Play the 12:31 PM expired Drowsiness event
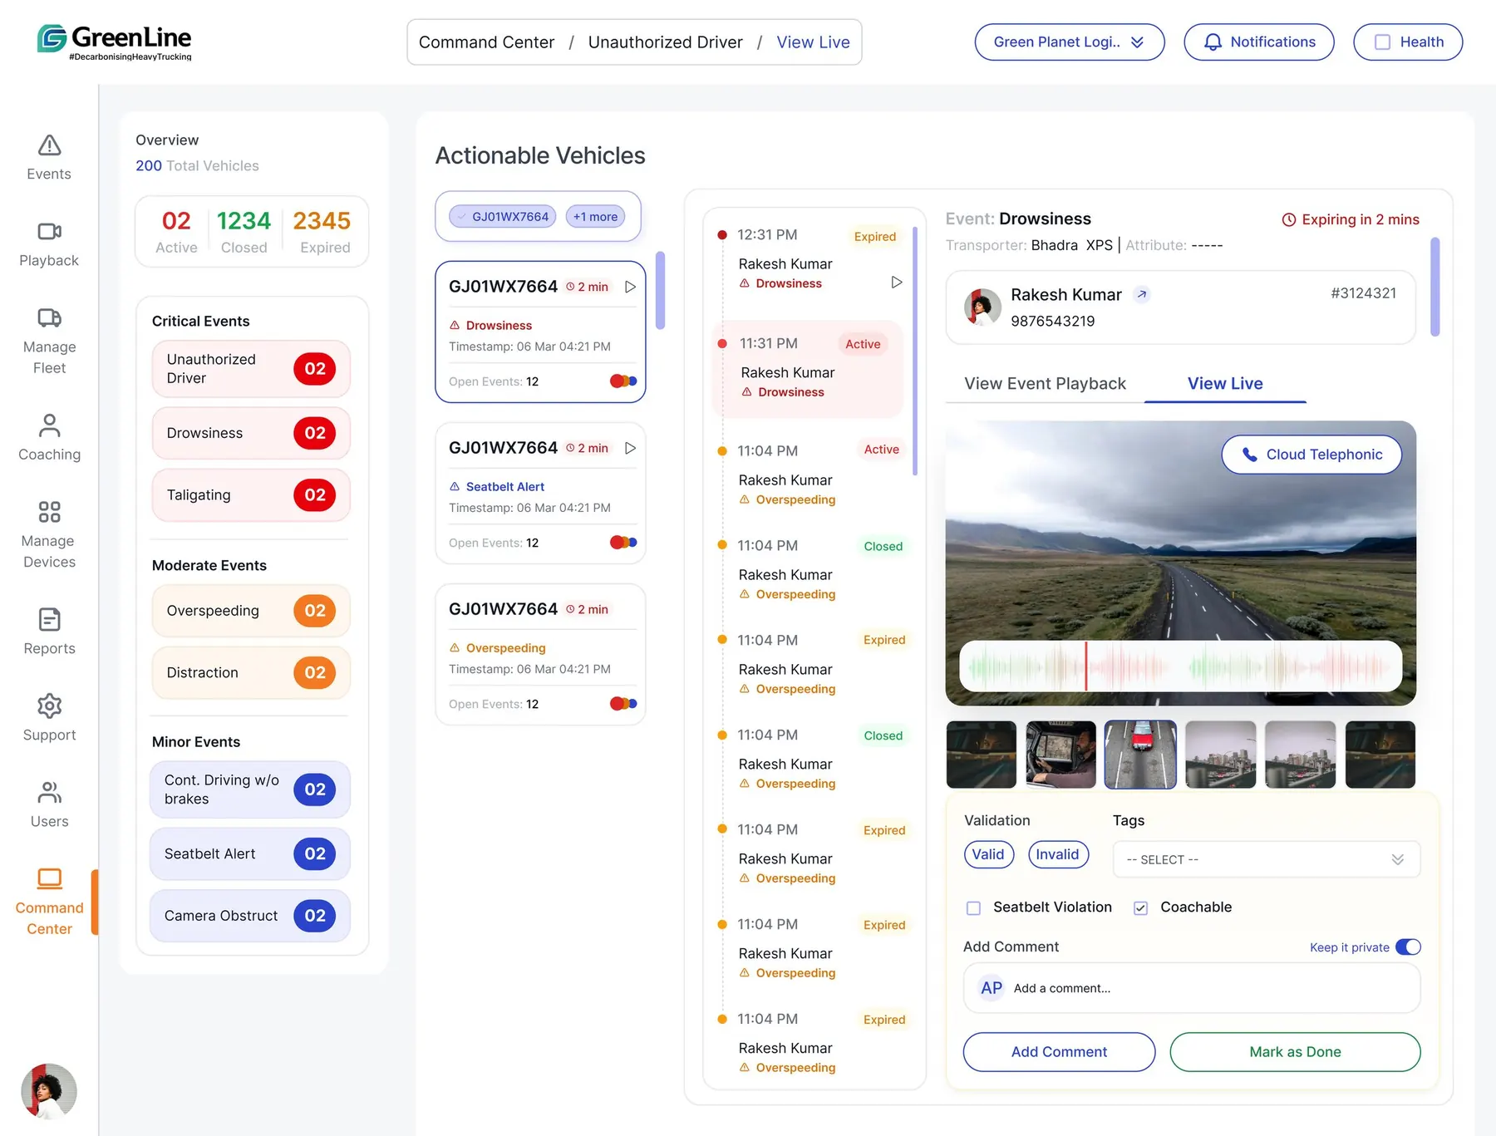Screen dimensions: 1496x1136 click(897, 283)
